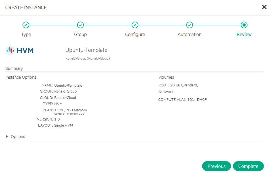Click the Automation step checkmark circle
The height and width of the screenshot is (177, 270).
coord(190,25)
